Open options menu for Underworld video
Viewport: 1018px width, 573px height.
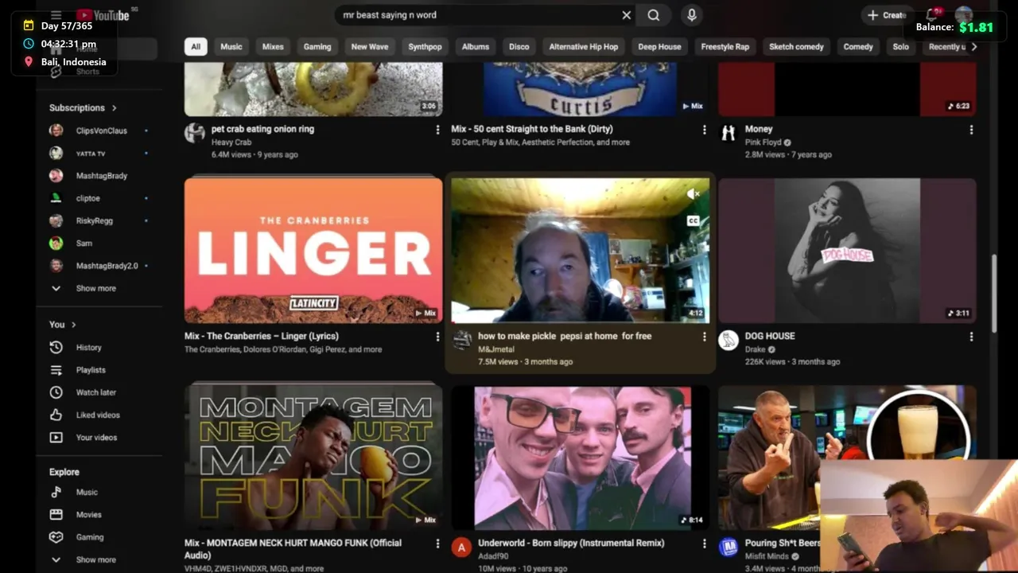(704, 544)
